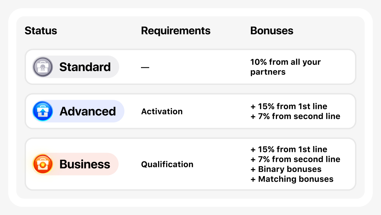Click the Activation requirement text
Screen dimensions: 381x215
162,112
